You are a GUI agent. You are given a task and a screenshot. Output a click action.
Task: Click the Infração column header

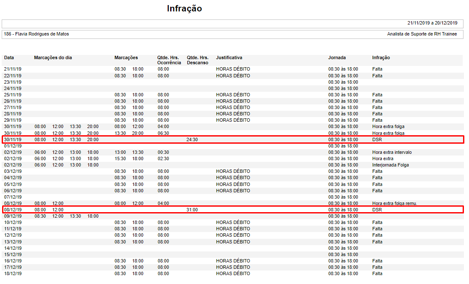tap(381, 57)
